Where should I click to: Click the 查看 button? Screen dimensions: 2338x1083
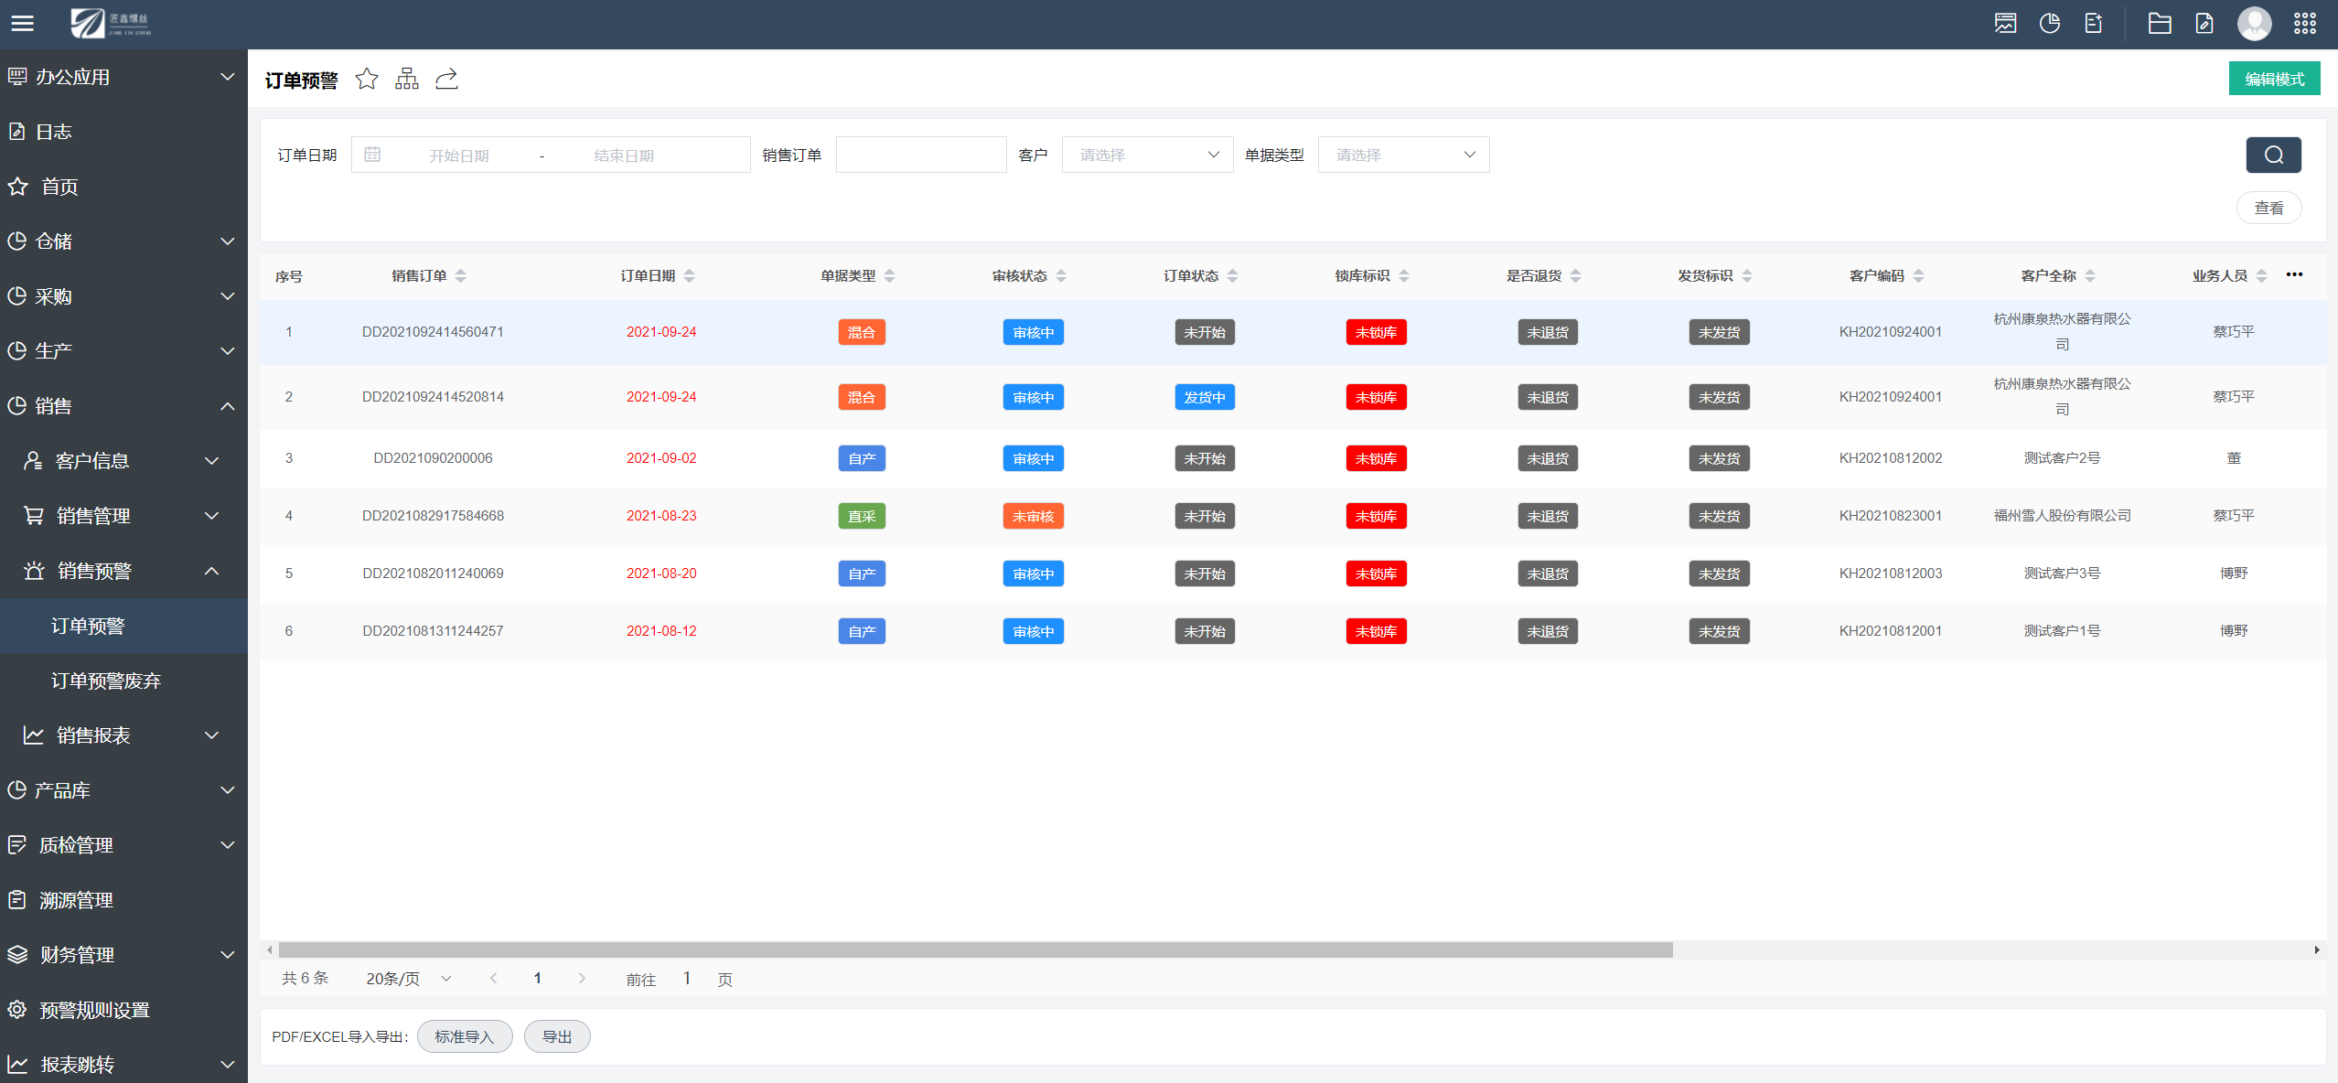tap(2268, 208)
